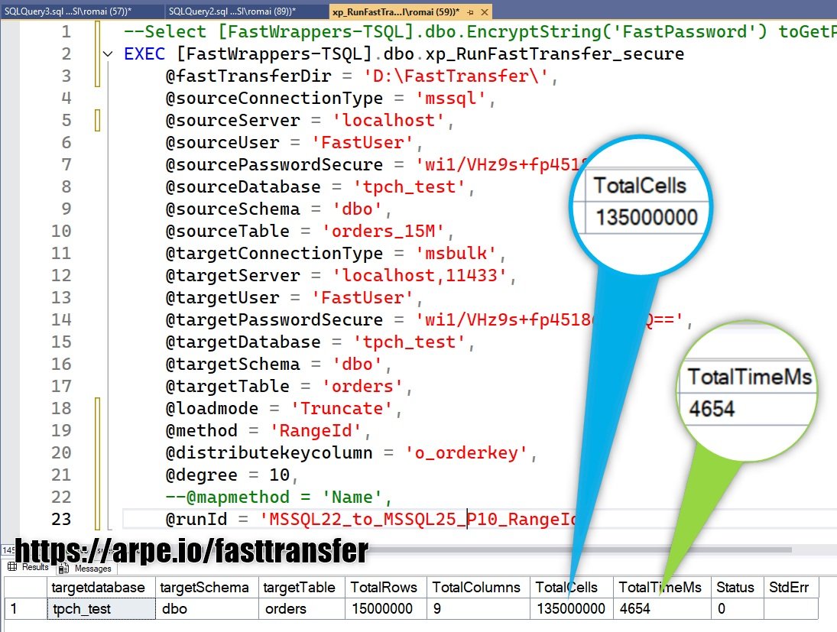The height and width of the screenshot is (632, 837).
Task: Click the 'Truncate' value on line 18
Action: pyautogui.click(x=342, y=408)
